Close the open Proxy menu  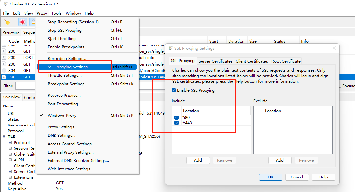click(42, 13)
